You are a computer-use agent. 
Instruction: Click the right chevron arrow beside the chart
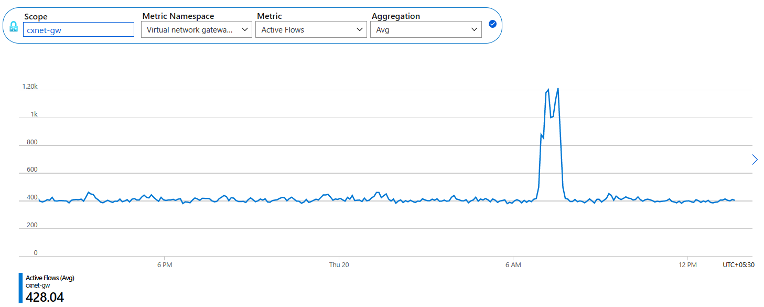tap(755, 160)
